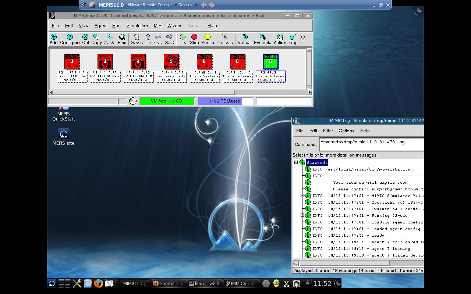Open the View menu in MIMICView
This screenshot has width=471, height=294.
[x=84, y=26]
